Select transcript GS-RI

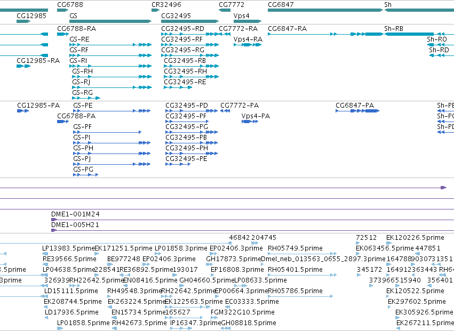tap(110, 66)
